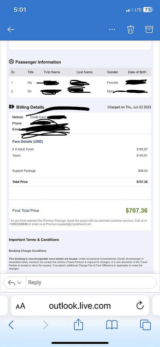Viewport: 160px width, 347px height.
Task: Open Safari bookmarks book icon
Action: pos(112,325)
